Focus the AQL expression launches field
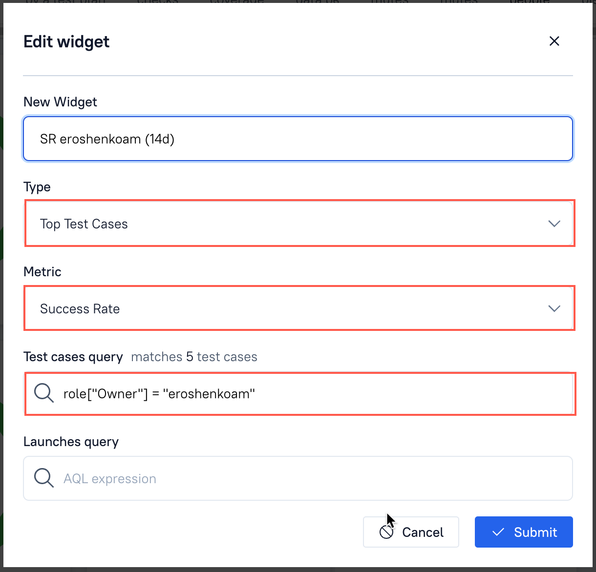The width and height of the screenshot is (596, 572). (313, 479)
